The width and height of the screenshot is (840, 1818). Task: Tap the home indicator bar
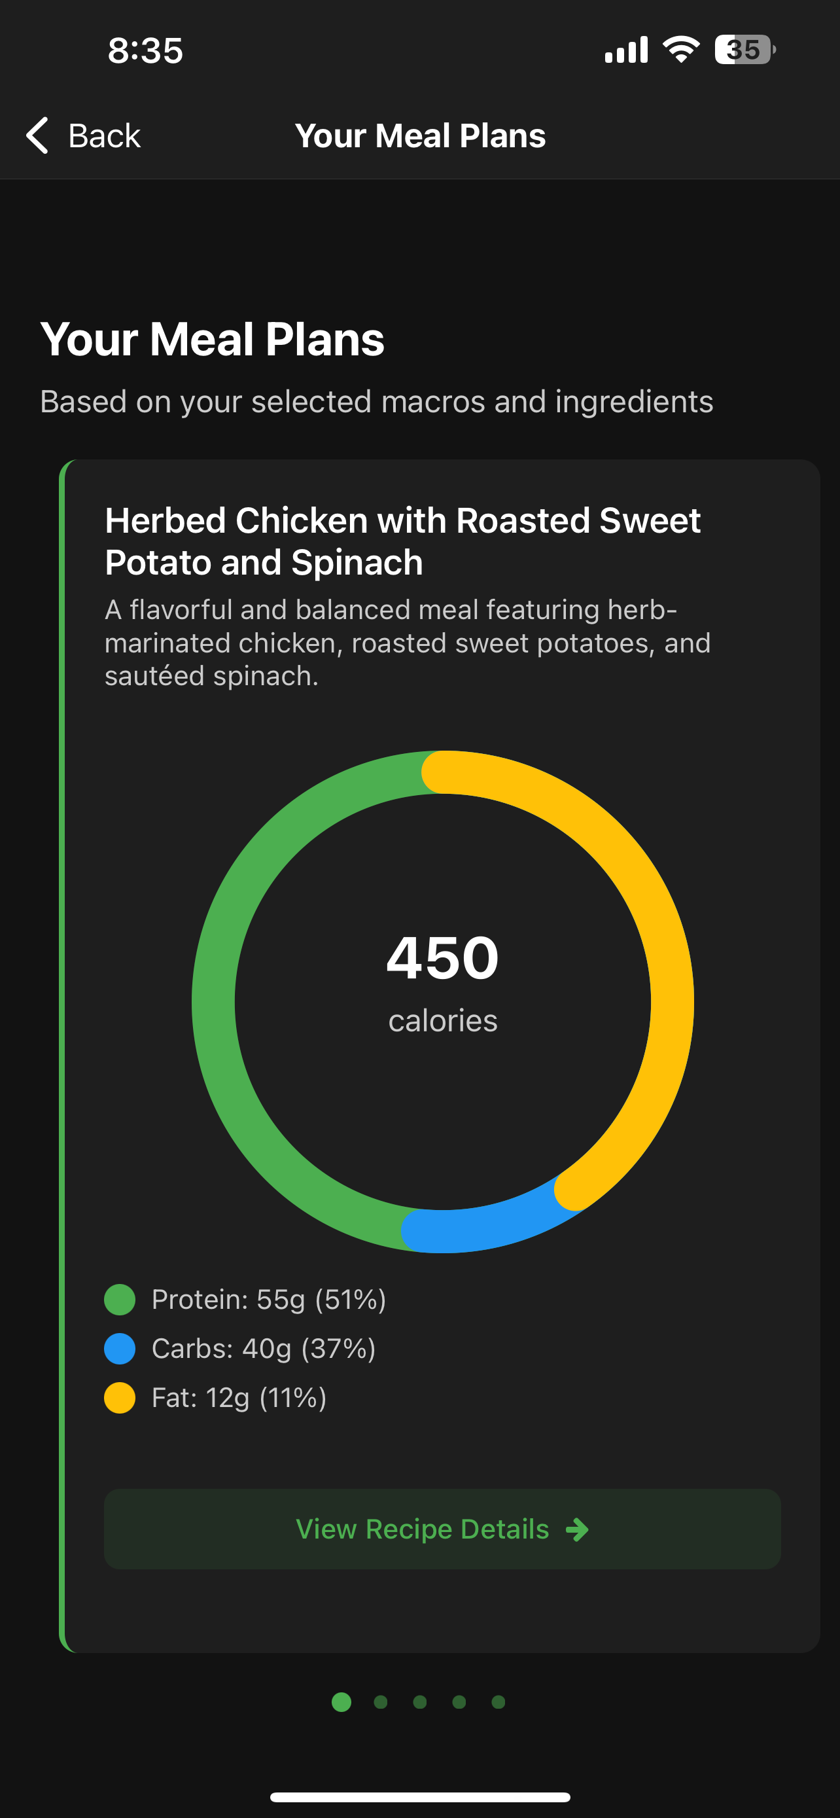[x=419, y=1797]
